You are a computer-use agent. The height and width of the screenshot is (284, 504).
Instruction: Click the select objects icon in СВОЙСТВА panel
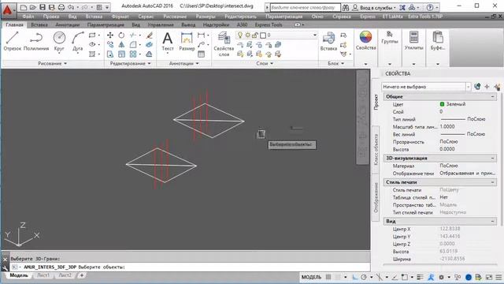(x=487, y=86)
